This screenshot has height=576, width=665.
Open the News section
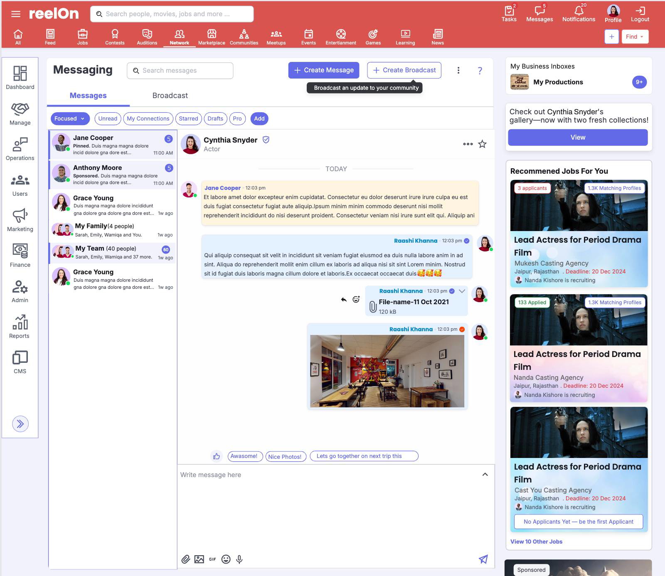tap(438, 37)
